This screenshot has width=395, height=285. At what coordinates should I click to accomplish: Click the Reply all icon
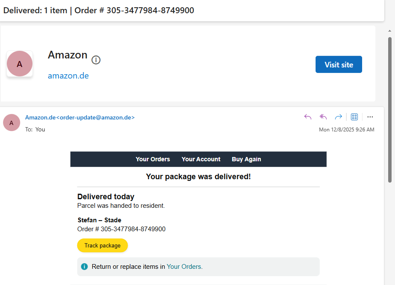point(323,117)
